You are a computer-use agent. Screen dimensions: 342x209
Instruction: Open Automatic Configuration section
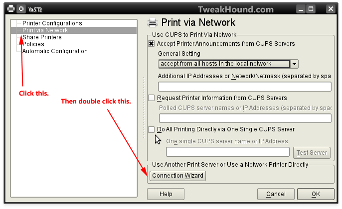coord(55,51)
